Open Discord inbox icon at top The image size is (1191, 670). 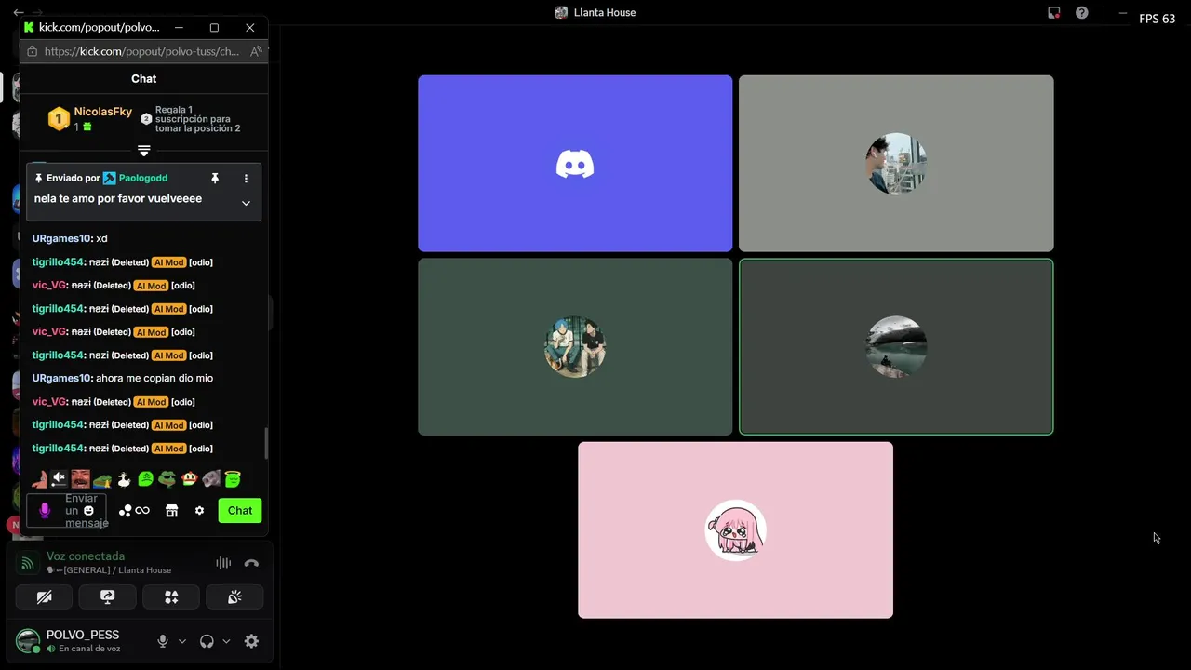[x=1053, y=13]
